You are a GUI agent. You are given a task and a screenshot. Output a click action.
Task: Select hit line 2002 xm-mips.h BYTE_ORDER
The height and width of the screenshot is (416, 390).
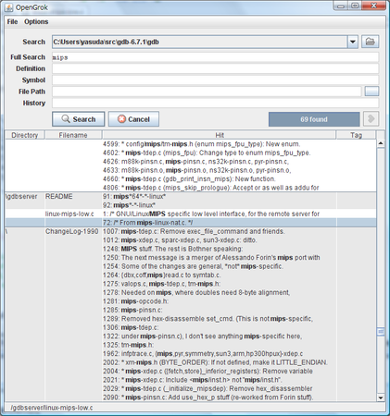point(215,362)
